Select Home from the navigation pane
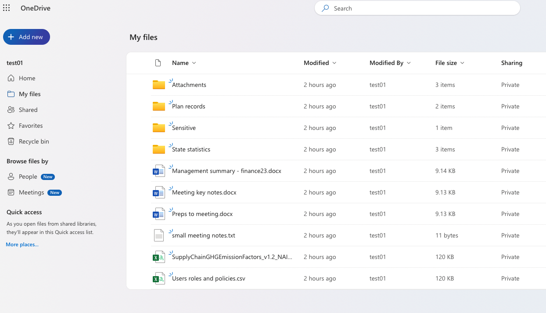The image size is (546, 313). 26,78
